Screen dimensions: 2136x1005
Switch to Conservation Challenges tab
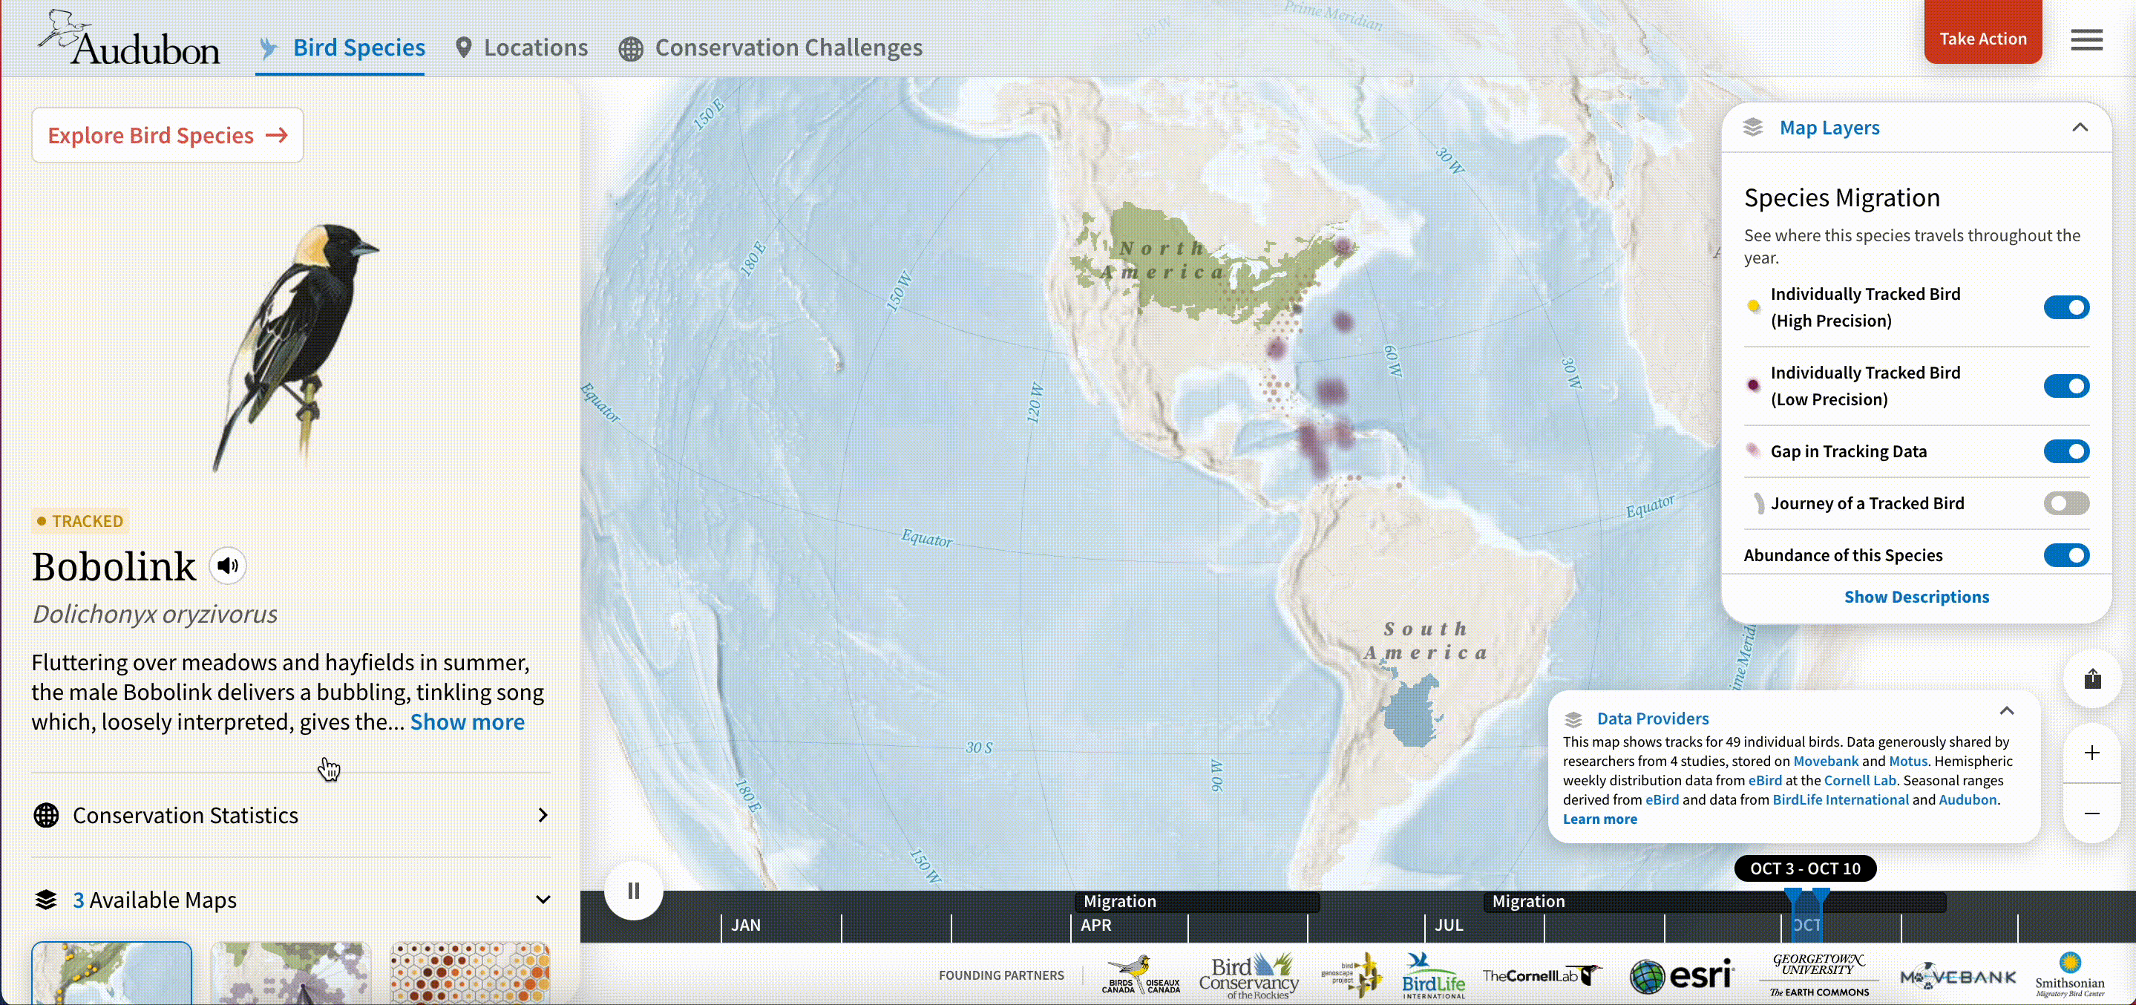[770, 48]
